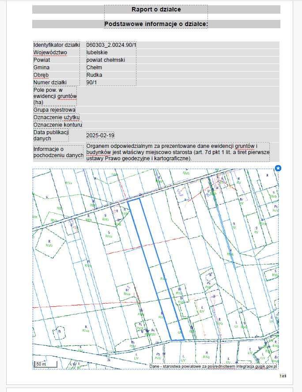Click 'Pole pow. w ewidencji gruntów (ha)' label
Image resolution: width=302 pixels, height=392 pixels.
[55, 96]
